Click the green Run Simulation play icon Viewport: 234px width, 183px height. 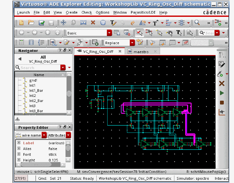tap(222, 93)
